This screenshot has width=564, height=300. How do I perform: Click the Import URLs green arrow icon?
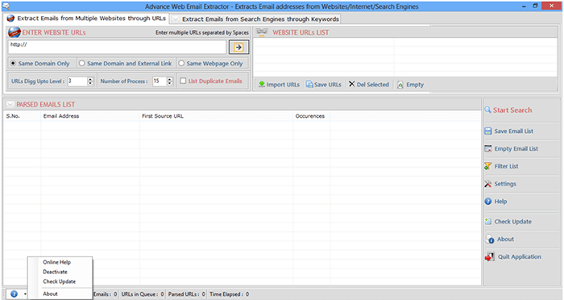[x=262, y=84]
